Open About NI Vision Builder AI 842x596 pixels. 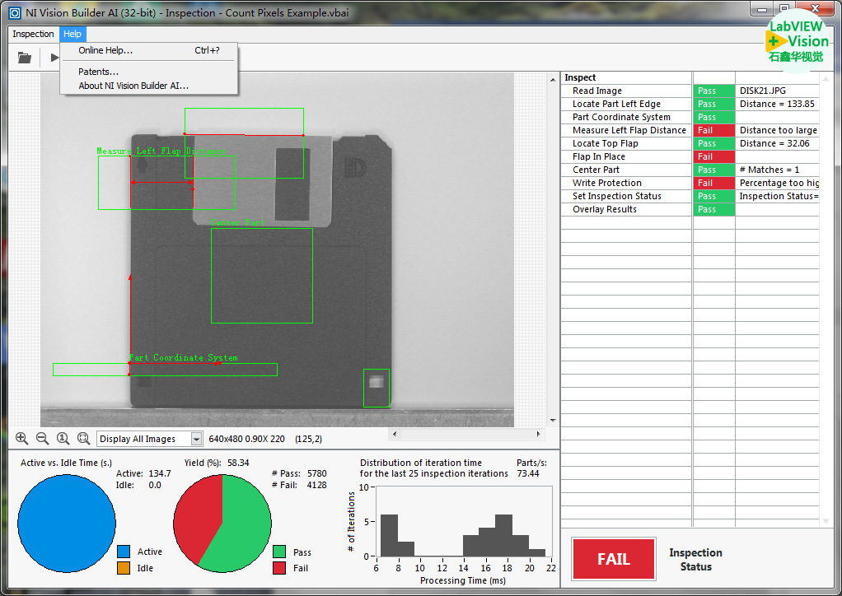133,86
